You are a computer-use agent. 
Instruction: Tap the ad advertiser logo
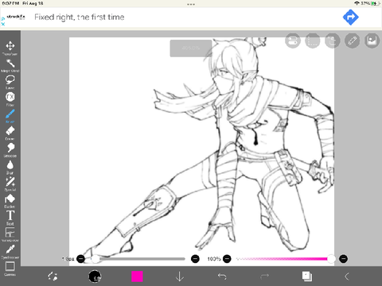[x=16, y=17]
